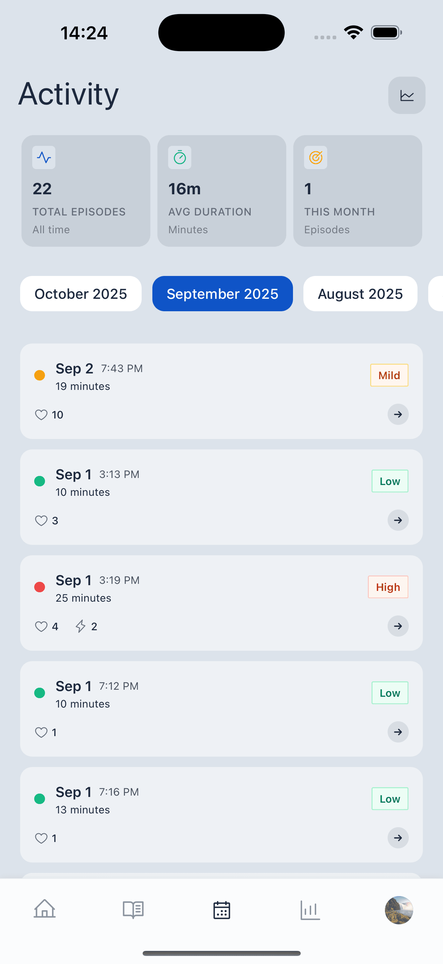Tap the heart icon on Sep 2 episode
Viewport: 443px width, 964px height.
tap(41, 415)
